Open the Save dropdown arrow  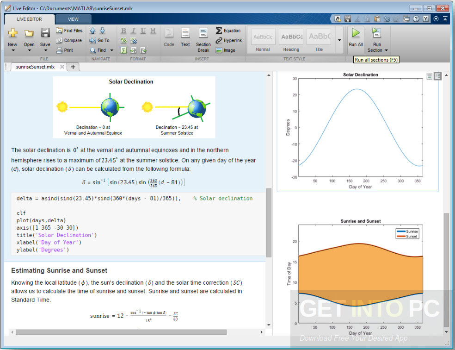click(x=45, y=50)
